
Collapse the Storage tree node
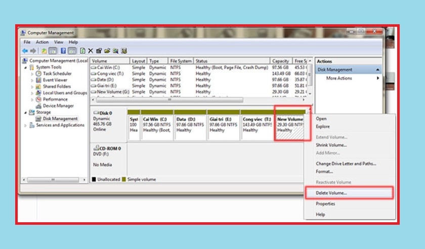[x=25, y=112]
